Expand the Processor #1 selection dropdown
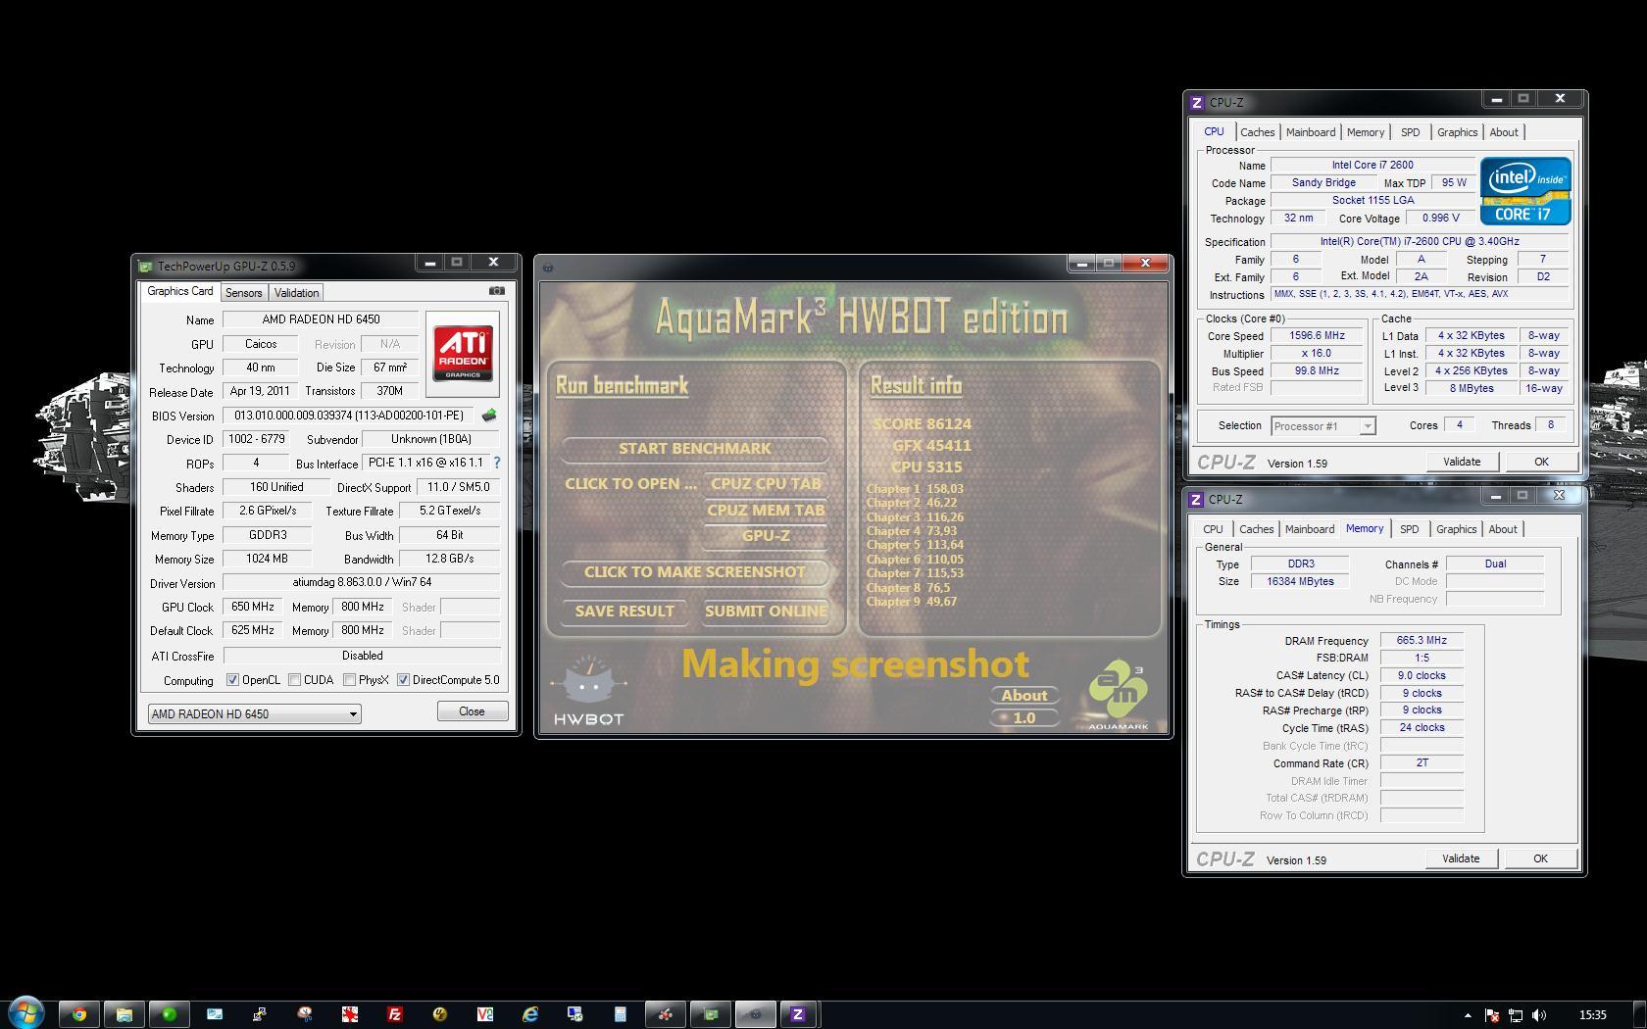The width and height of the screenshot is (1647, 1029). pos(1367,425)
